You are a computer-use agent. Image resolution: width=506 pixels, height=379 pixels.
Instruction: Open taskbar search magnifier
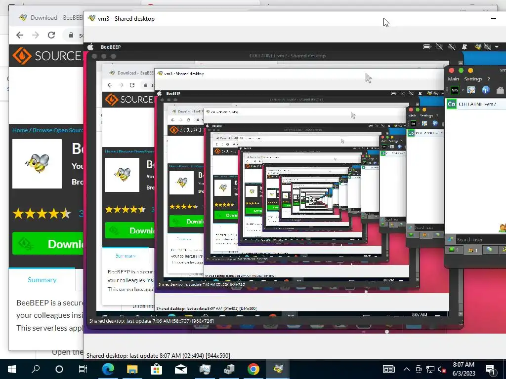pyautogui.click(x=36, y=369)
